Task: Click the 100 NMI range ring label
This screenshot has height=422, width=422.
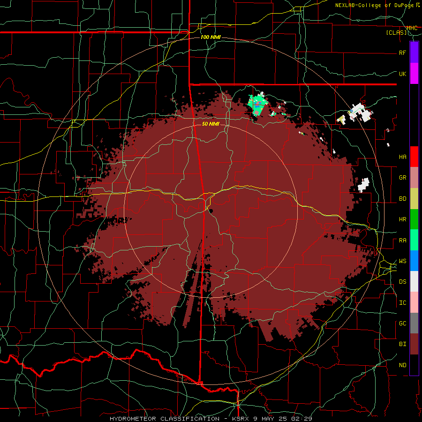Action: (x=211, y=37)
